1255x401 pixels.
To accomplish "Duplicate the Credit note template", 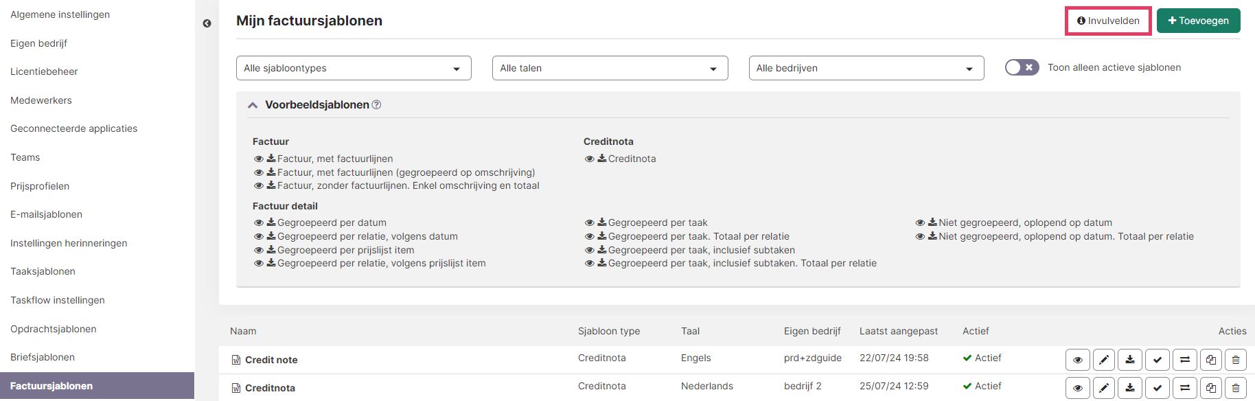I will tap(1211, 360).
